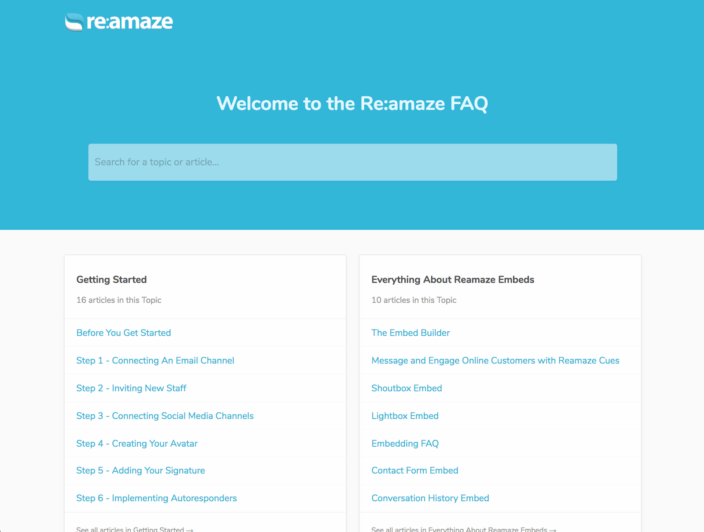Open the Before You Get Started article
Viewport: 704px width, 532px height.
(x=123, y=333)
